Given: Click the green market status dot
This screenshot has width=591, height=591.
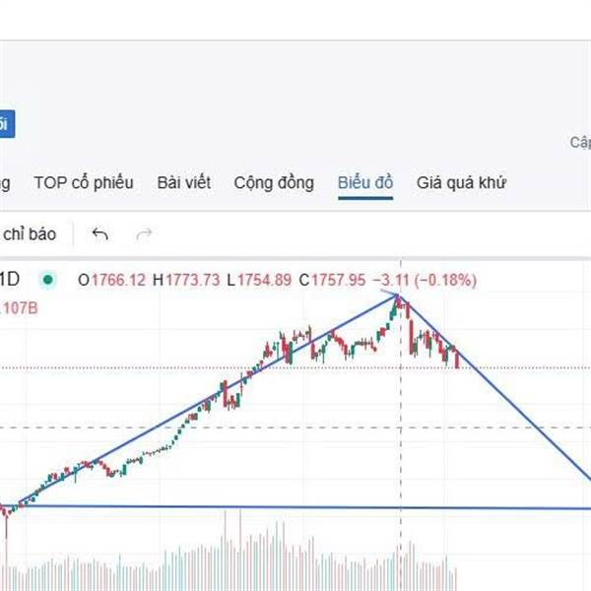Looking at the screenshot, I should click(46, 281).
